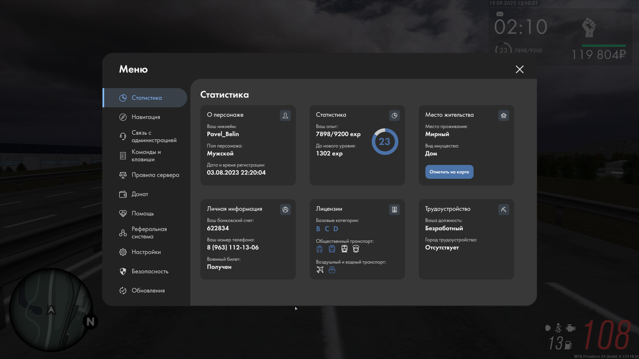Click the raised fist icon in HUD
The height and width of the screenshot is (359, 639).
click(x=590, y=27)
